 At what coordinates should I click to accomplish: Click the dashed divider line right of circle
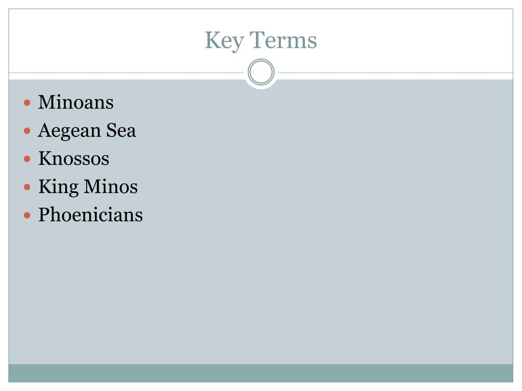[396, 72]
